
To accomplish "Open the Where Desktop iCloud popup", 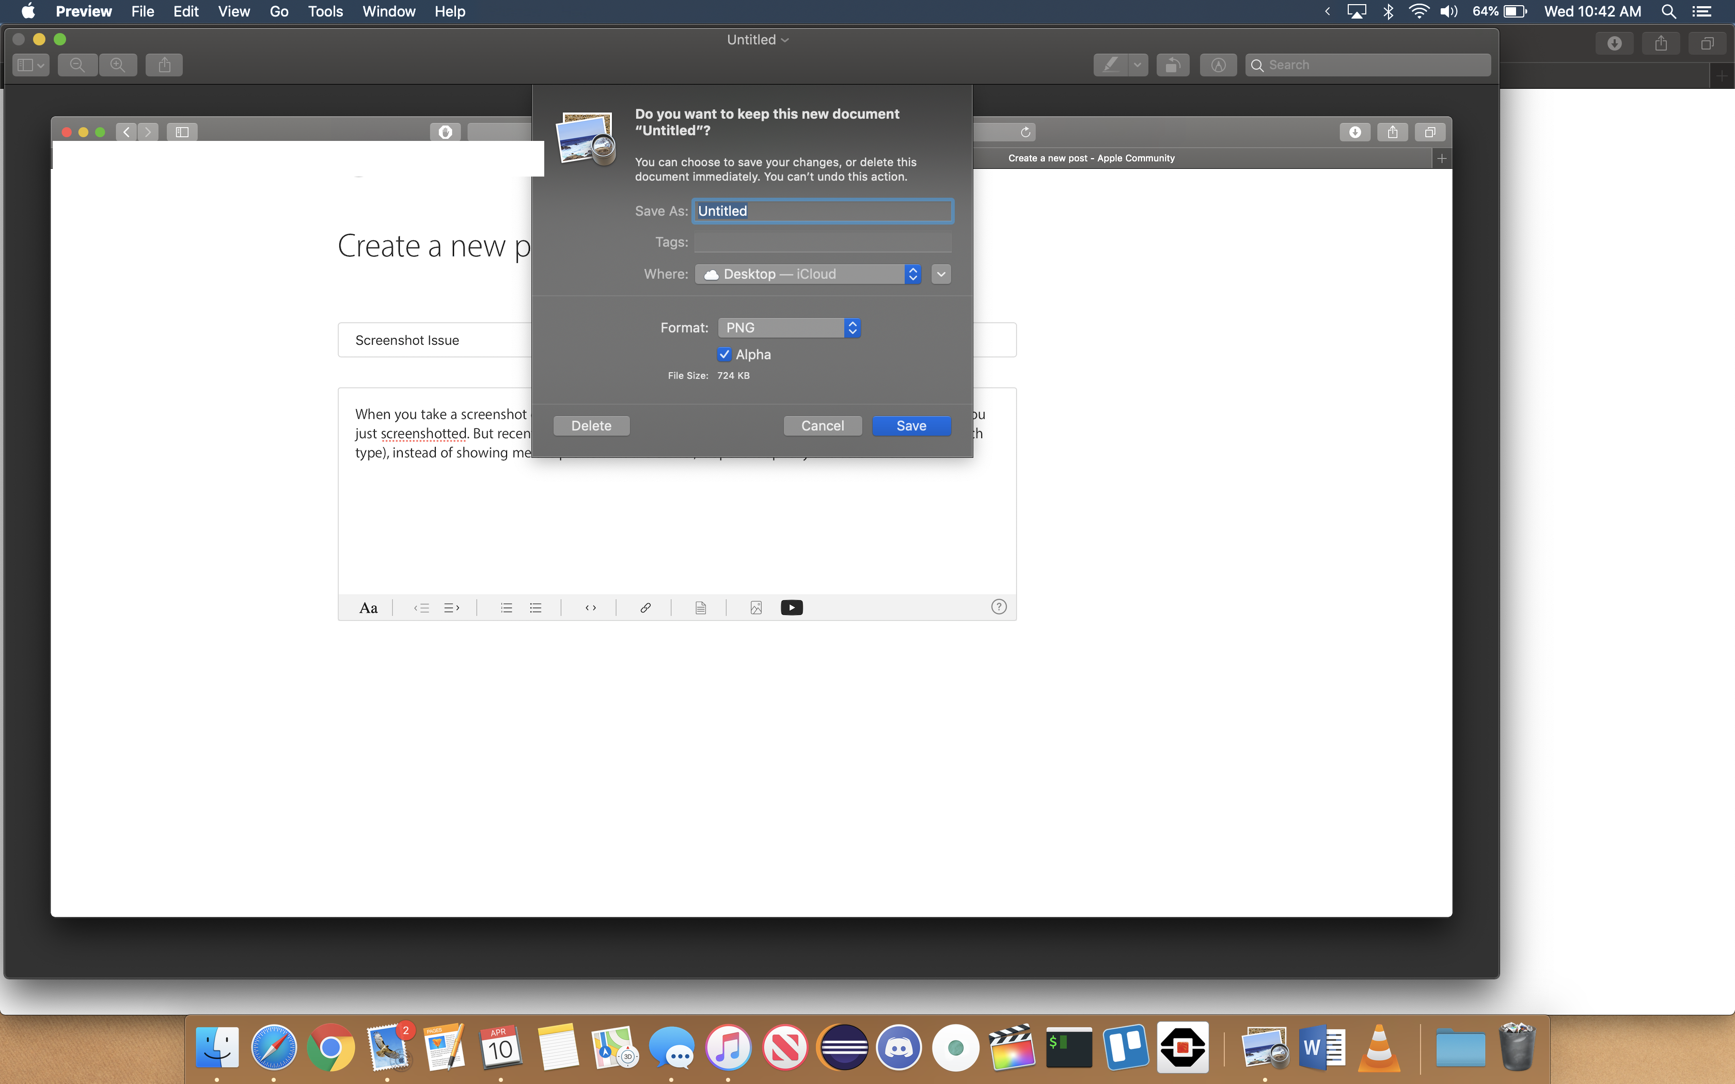I will (x=807, y=274).
